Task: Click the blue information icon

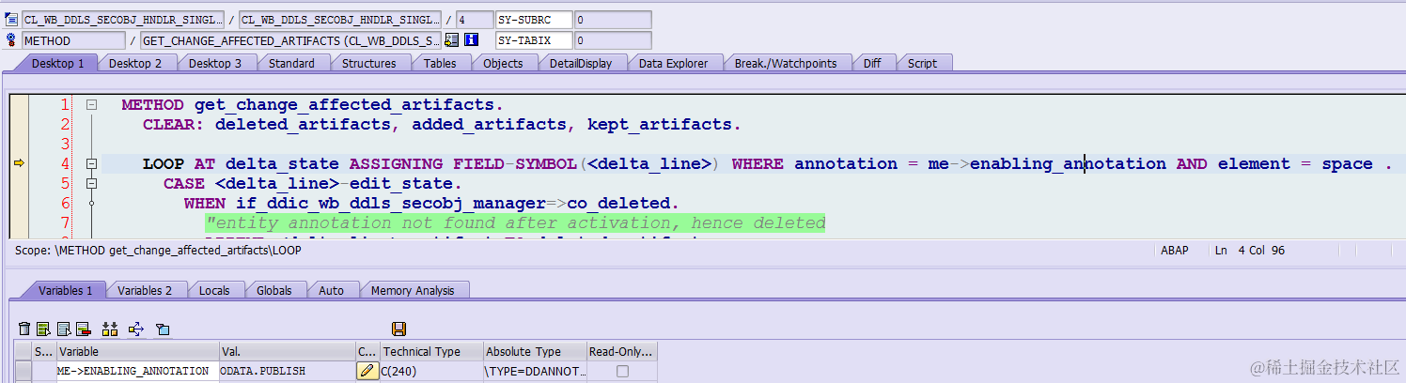Action: pyautogui.click(x=472, y=40)
